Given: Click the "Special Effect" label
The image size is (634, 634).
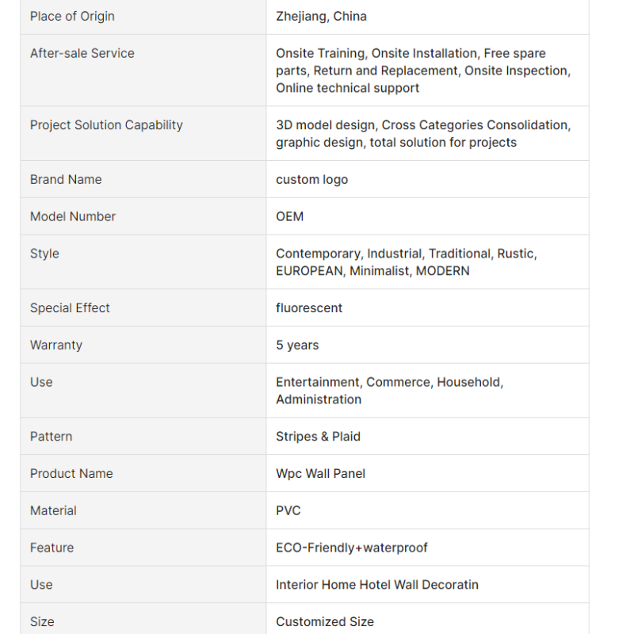Looking at the screenshot, I should click(x=70, y=307).
